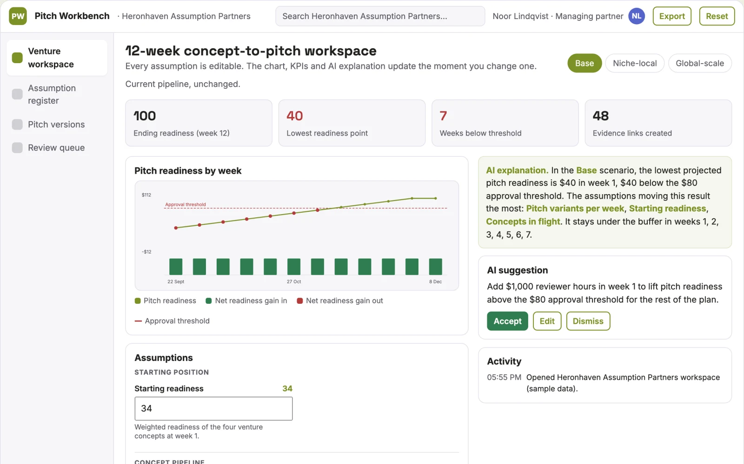This screenshot has width=744, height=464.
Task: Click the Lowest readiness point KPI card
Action: [352, 123]
